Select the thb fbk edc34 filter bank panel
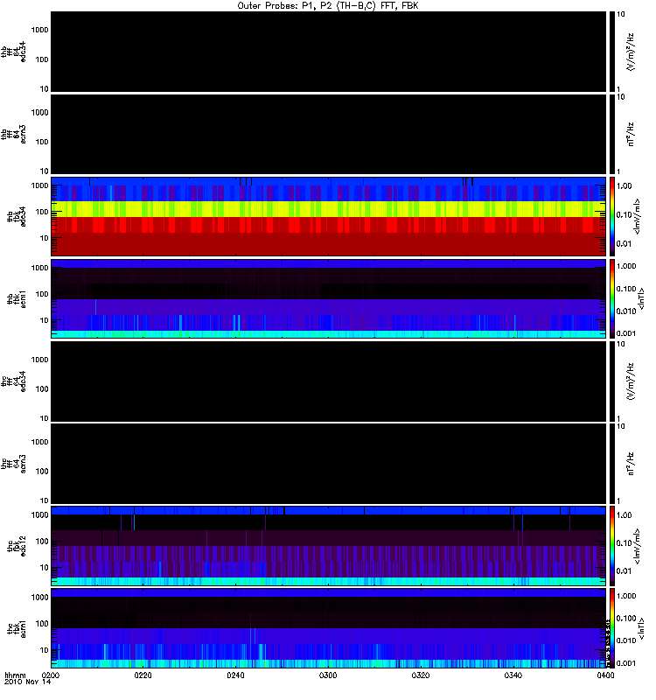 tap(329, 216)
